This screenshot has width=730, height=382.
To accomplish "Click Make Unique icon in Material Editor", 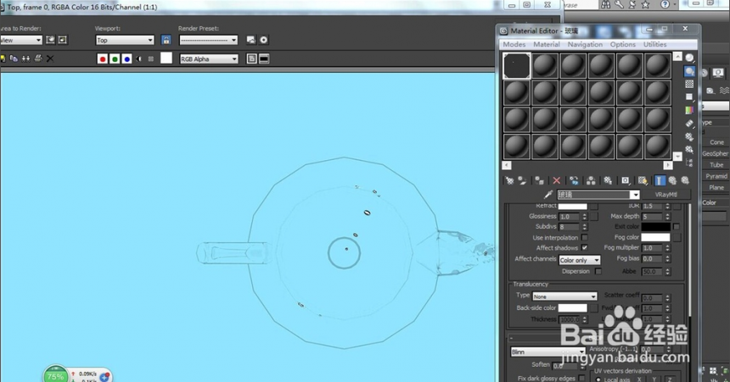I will tap(591, 180).
